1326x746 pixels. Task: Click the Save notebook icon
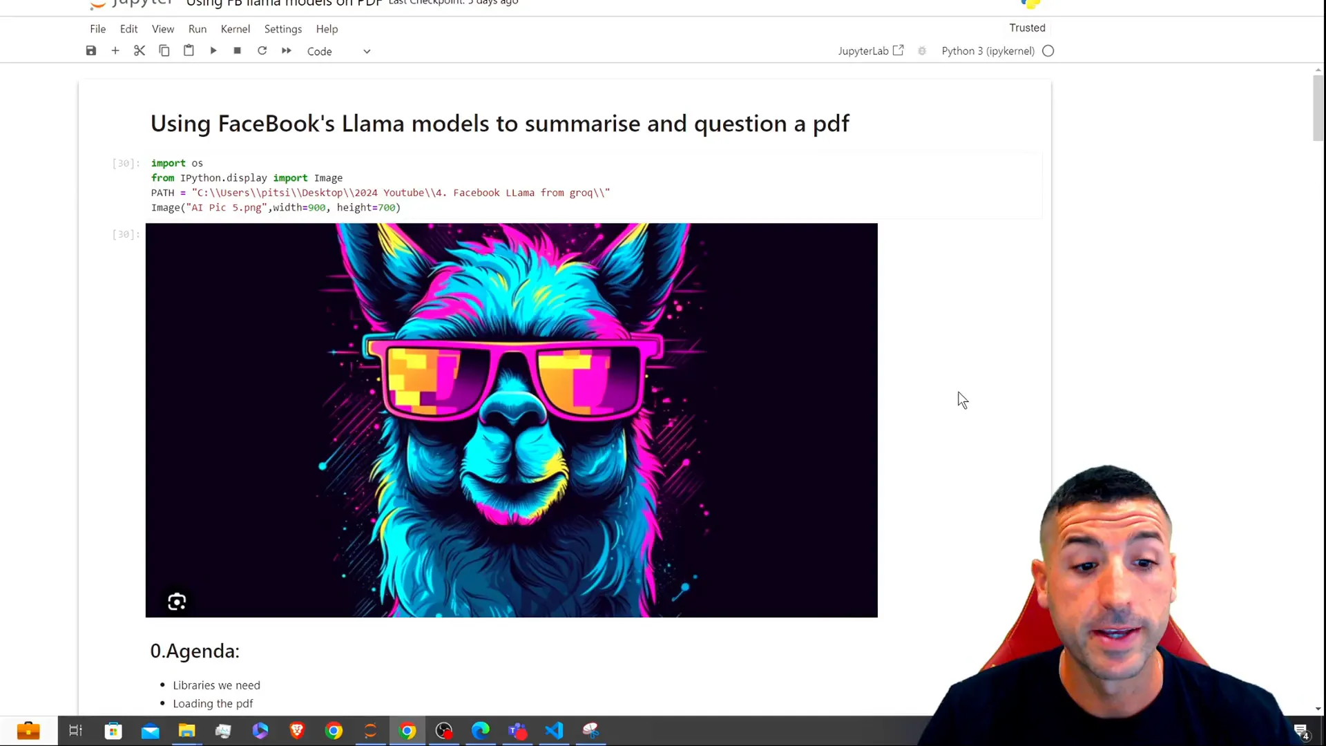coord(90,51)
